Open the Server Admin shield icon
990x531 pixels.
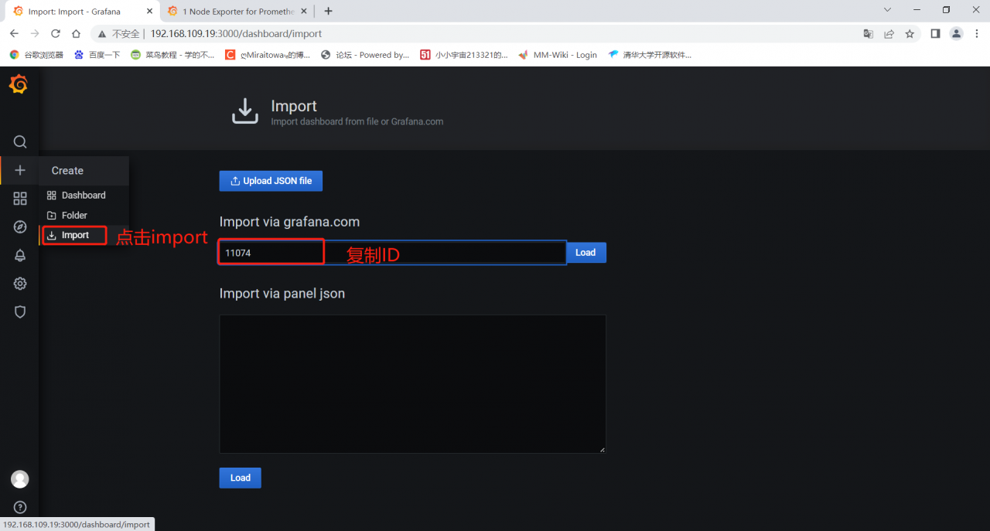point(20,312)
